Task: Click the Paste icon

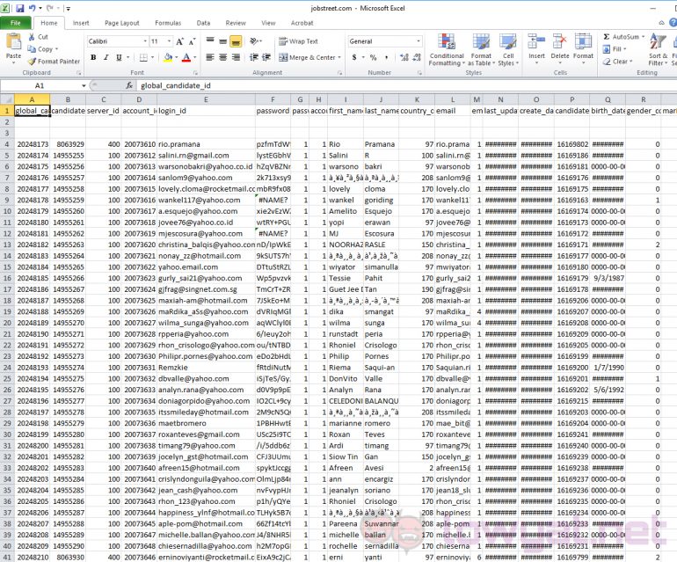Action: click(13, 42)
